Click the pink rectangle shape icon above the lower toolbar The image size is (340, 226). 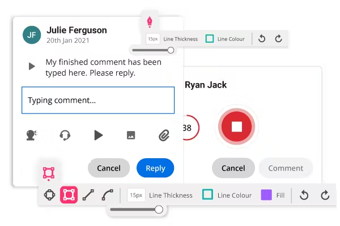(49, 173)
